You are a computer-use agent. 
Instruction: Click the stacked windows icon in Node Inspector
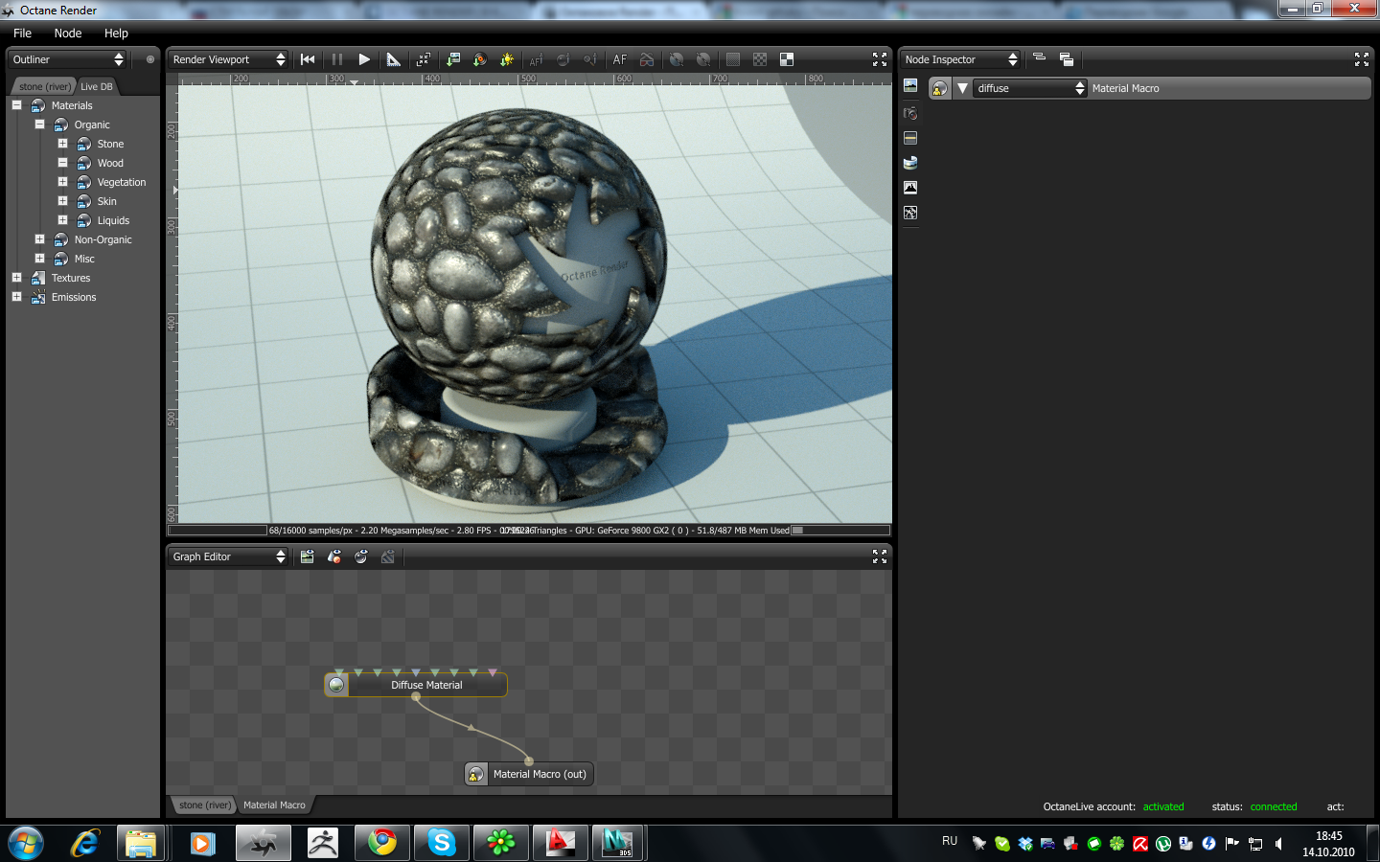(x=1066, y=59)
